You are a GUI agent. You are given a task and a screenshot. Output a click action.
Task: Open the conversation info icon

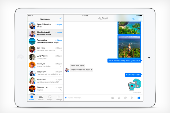140,19
